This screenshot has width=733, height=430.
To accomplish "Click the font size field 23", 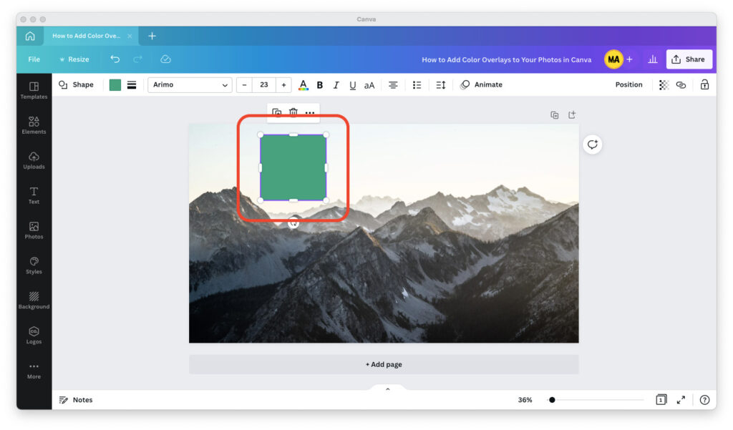I will tap(264, 84).
